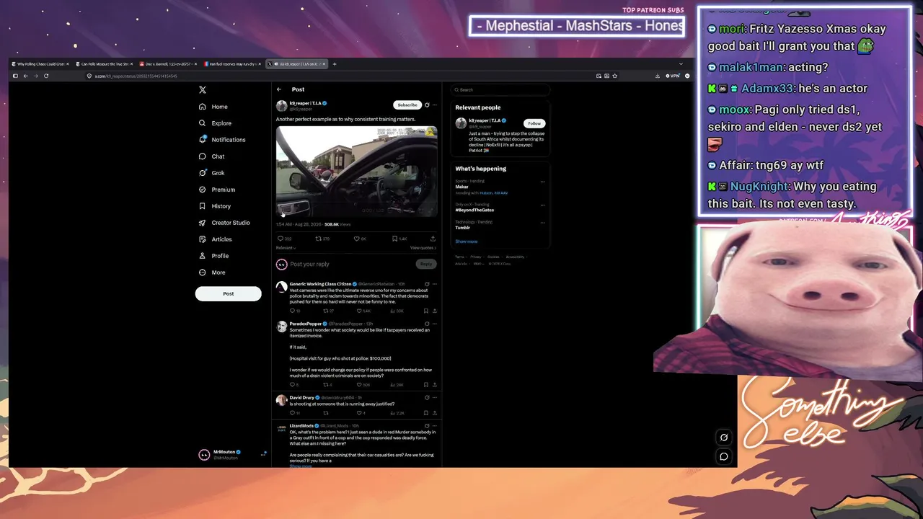
Task: Bookmark David Drury's reply
Action: (426, 413)
